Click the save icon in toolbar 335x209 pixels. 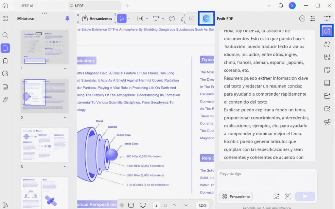point(192,19)
